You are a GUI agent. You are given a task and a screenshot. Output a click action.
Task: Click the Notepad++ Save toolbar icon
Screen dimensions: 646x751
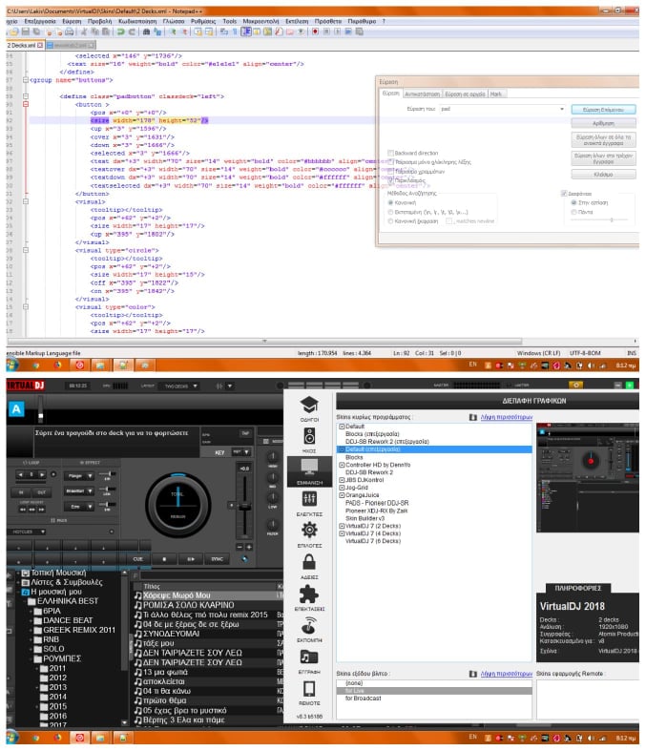pyautogui.click(x=26, y=31)
